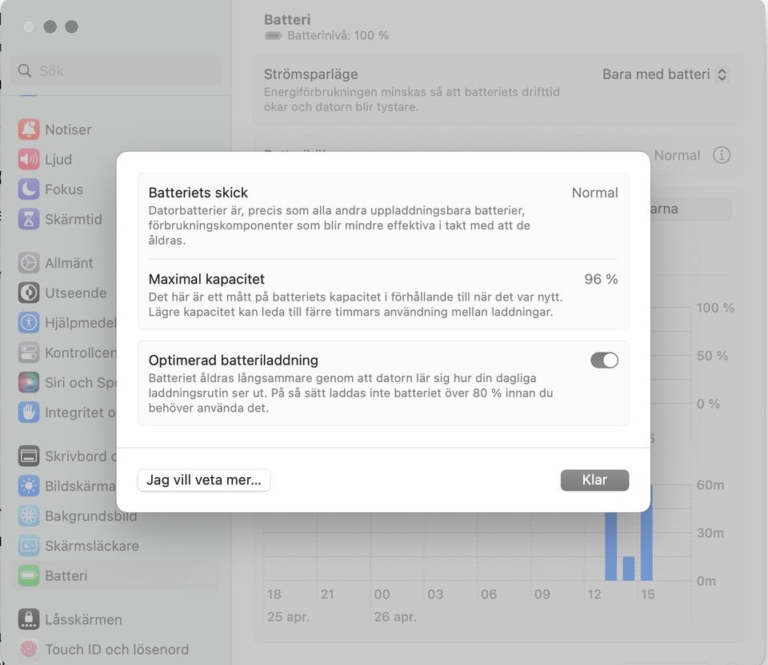Click the Normal status in background window
This screenshot has height=665, width=768.
click(x=677, y=155)
